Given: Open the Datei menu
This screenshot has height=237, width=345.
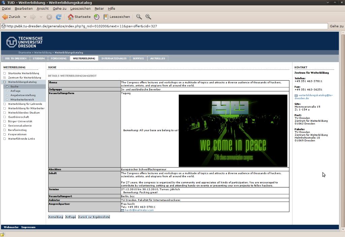Looking at the screenshot, I should tap(6, 8).
